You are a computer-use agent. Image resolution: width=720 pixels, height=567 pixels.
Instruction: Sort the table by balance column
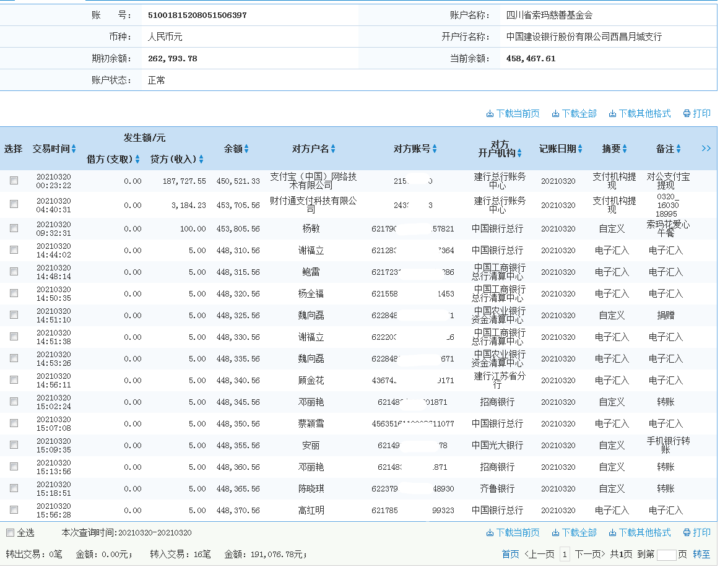click(x=248, y=149)
